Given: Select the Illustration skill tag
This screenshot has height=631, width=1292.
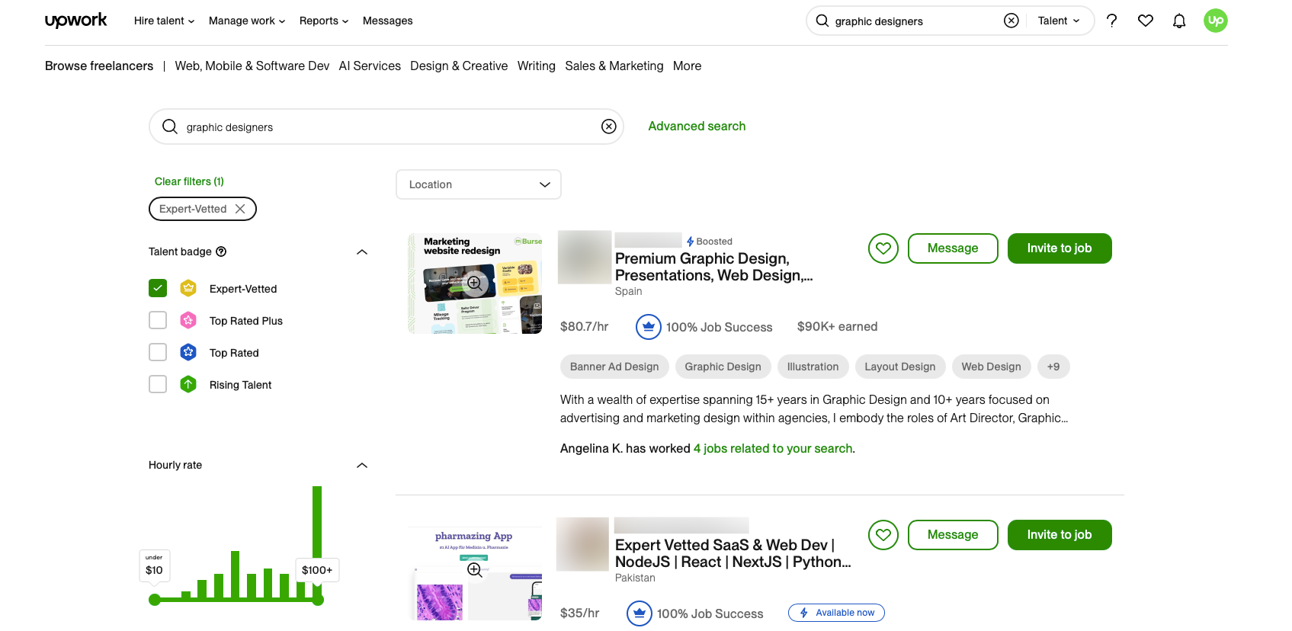Looking at the screenshot, I should [813, 367].
